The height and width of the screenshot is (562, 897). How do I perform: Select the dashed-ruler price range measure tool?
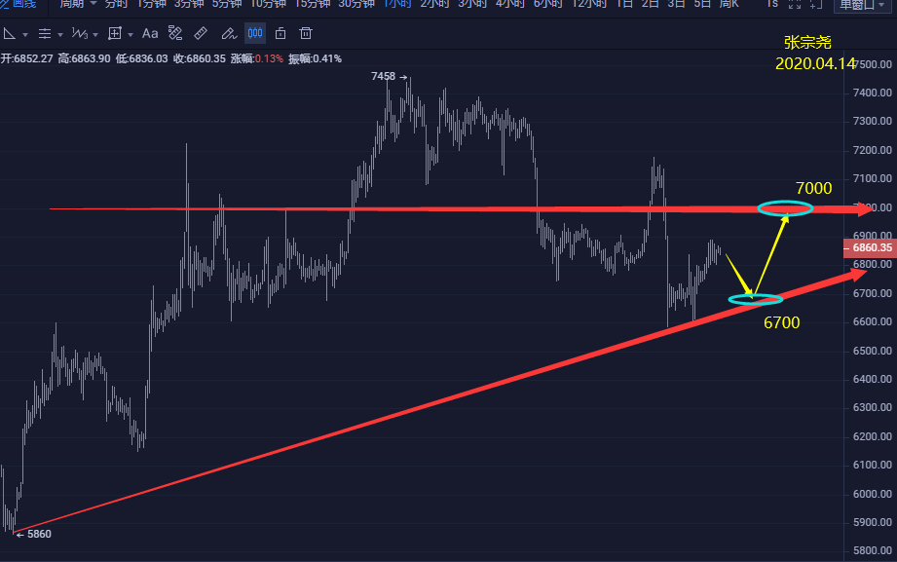point(175,34)
